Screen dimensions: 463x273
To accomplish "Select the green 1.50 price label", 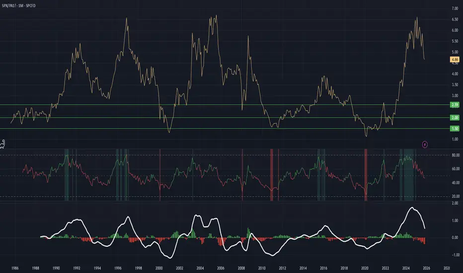I will pyautogui.click(x=455, y=129).
